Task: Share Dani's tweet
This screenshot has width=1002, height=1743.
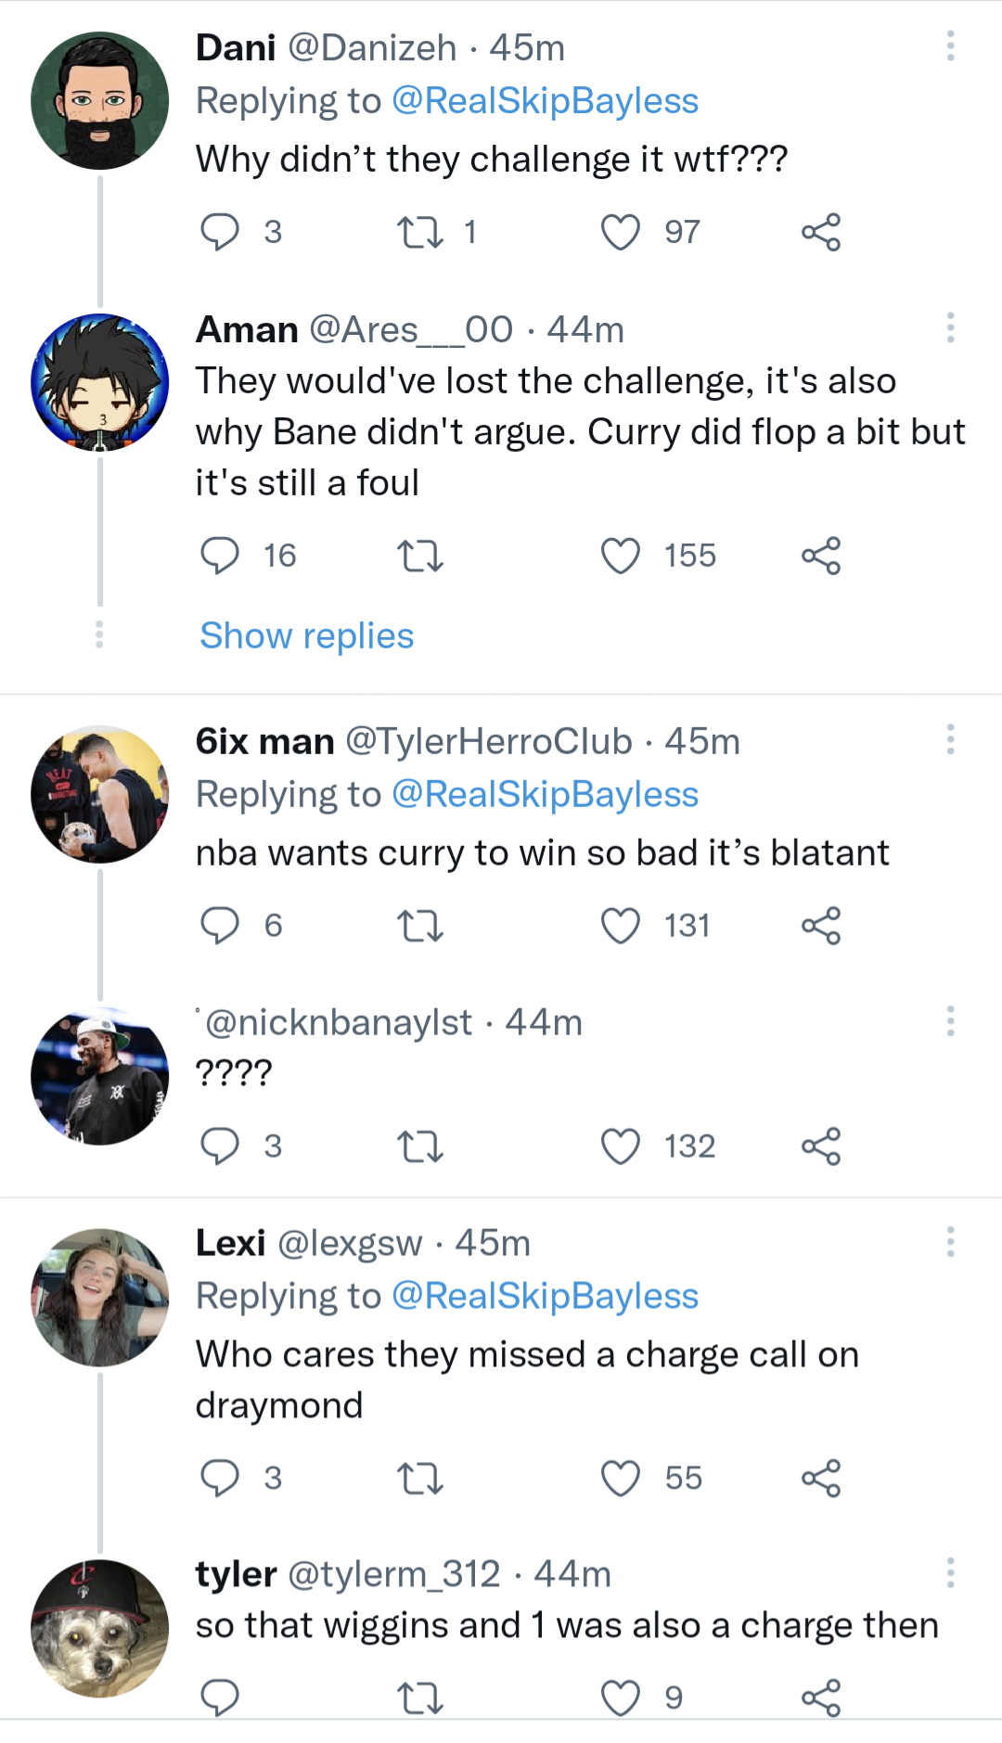Action: pyautogui.click(x=821, y=232)
